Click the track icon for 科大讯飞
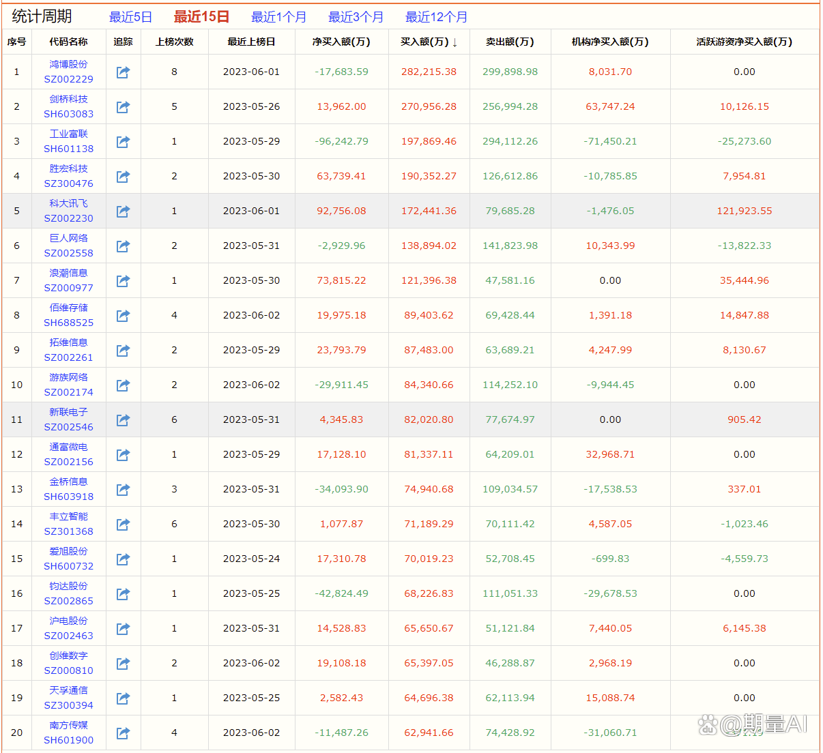The height and width of the screenshot is (753, 823). tap(123, 211)
